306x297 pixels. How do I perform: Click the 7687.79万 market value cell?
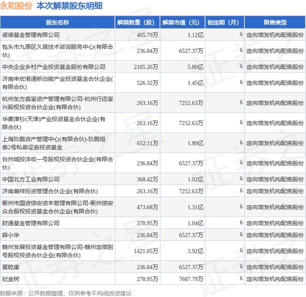191,279
